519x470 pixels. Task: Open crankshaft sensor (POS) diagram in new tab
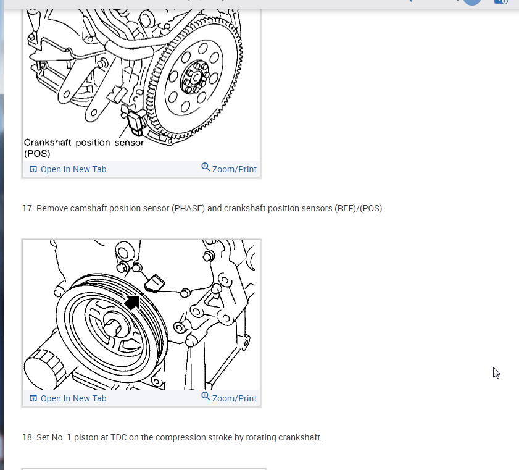pos(68,169)
